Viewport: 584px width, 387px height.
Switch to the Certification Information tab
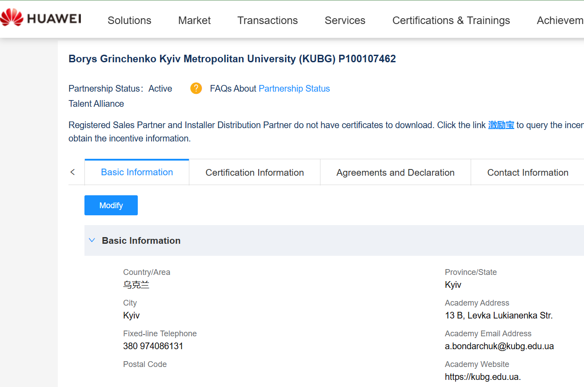255,173
